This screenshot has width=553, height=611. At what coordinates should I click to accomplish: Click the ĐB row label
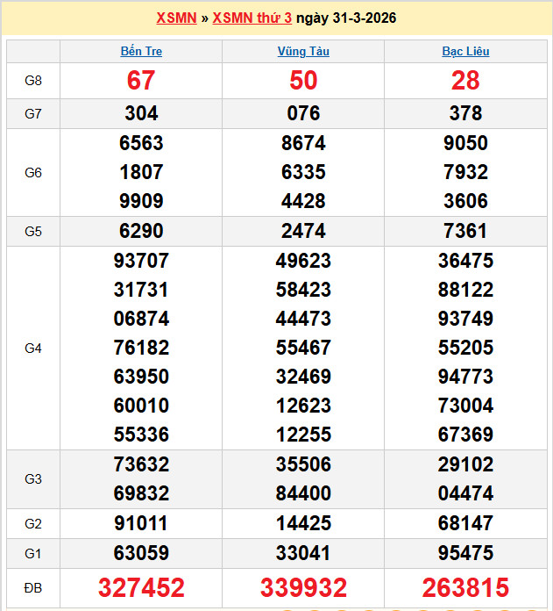(33, 587)
